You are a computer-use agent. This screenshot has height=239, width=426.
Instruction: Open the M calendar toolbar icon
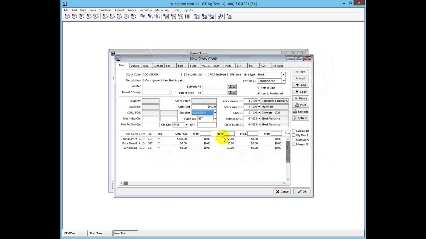[x=211, y=16]
